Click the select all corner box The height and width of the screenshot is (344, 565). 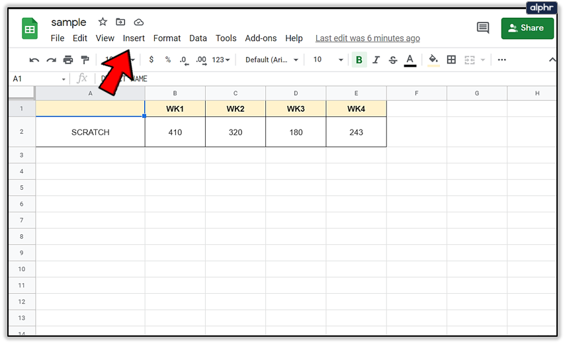point(22,93)
